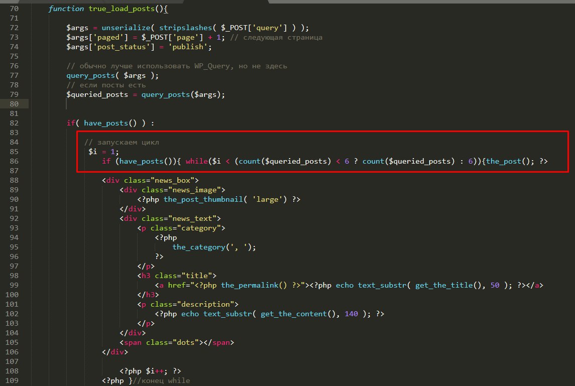
Task: Select line number 86 in gutter
Action: point(14,161)
